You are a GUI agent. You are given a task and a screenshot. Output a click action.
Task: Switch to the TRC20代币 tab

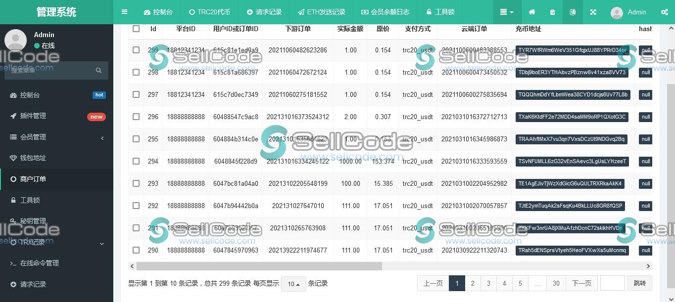[209, 12]
